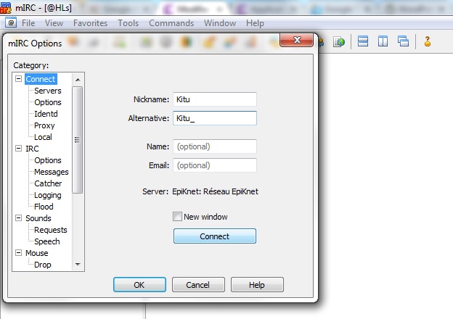Collapse the IRC category branch
Viewport: 453px width, 319px height.
(x=18, y=148)
